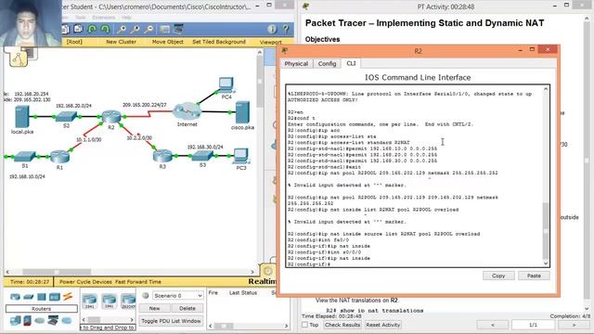Click the Paste button in R2 CLI
The width and height of the screenshot is (594, 334).
point(534,276)
